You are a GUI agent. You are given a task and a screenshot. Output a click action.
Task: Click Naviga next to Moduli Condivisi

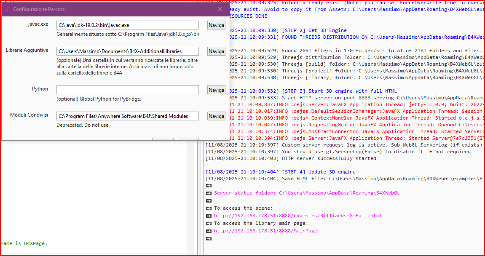tap(216, 116)
